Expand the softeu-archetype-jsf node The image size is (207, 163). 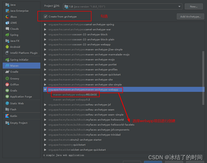point(45,105)
